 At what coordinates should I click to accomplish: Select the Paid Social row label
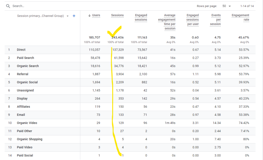[25, 155]
